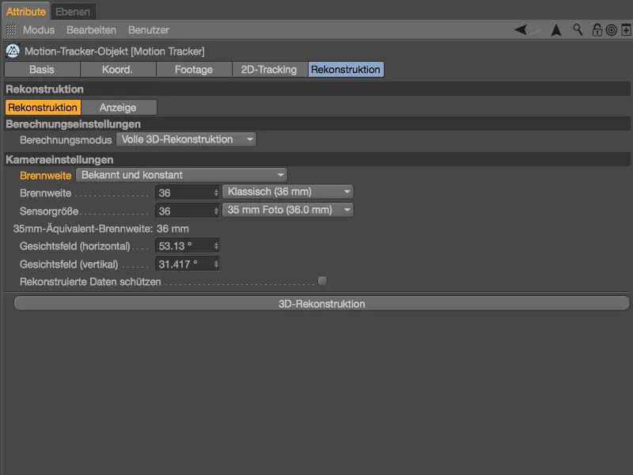Click the circular target mode icon

pos(611,30)
